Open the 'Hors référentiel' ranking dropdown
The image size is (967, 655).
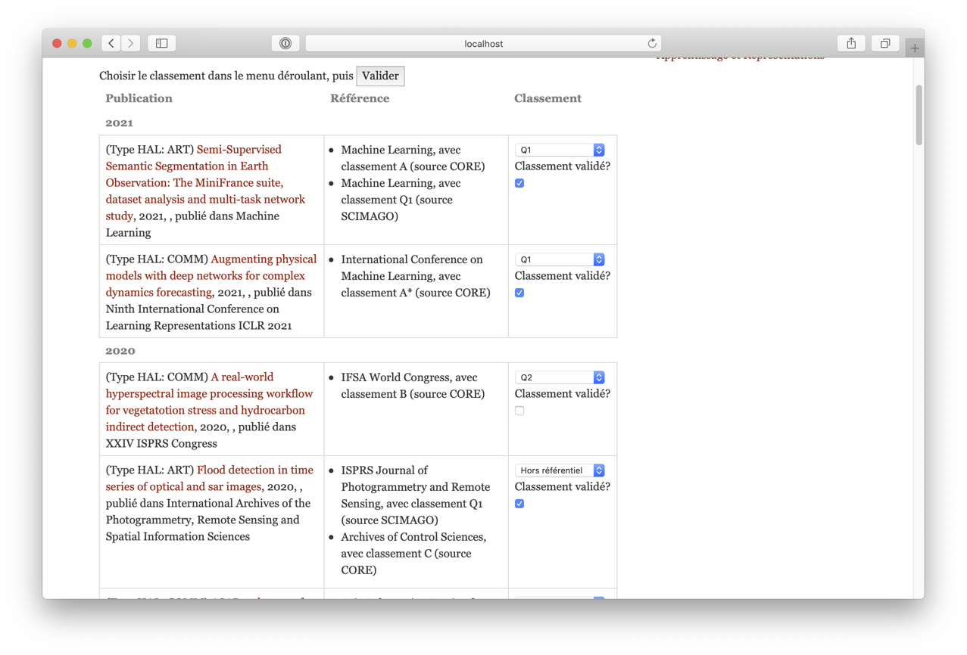(560, 470)
